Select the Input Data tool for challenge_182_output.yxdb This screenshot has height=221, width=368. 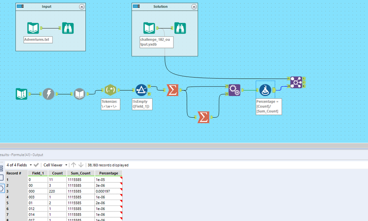click(149, 28)
